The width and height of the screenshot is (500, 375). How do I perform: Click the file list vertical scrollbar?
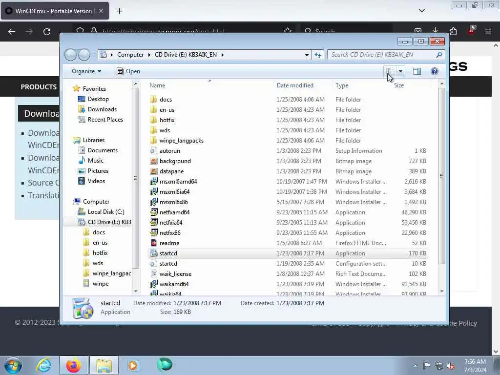(x=441, y=175)
